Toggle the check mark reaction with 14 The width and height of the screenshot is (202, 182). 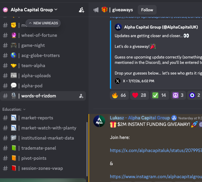[x=160, y=95]
